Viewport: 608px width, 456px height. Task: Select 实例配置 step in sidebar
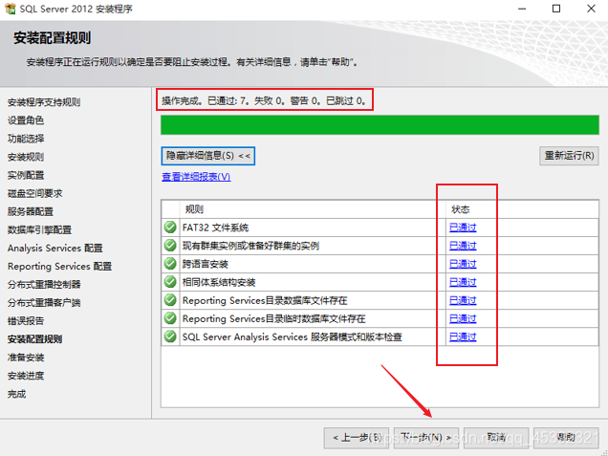tap(26, 175)
